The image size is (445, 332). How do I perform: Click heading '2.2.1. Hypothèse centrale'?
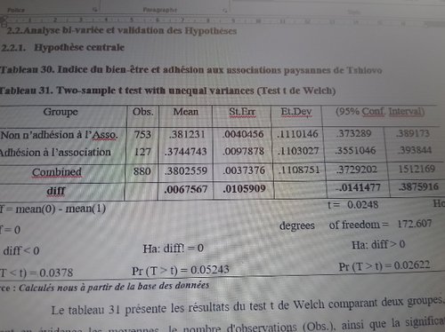(x=62, y=47)
